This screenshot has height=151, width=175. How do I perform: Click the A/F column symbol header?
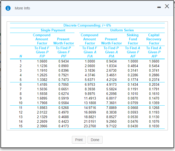(133, 56)
